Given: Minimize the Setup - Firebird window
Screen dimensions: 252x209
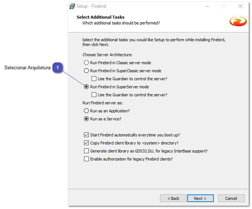Looking at the screenshot, I should (x=207, y=6).
